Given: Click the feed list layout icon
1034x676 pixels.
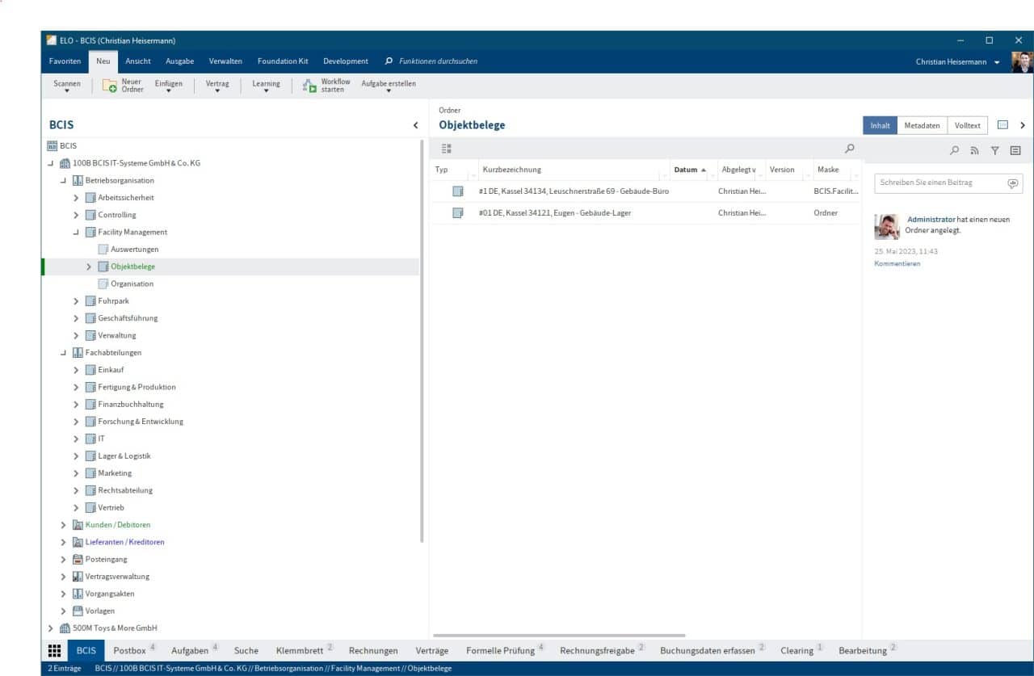Looking at the screenshot, I should pos(1015,150).
